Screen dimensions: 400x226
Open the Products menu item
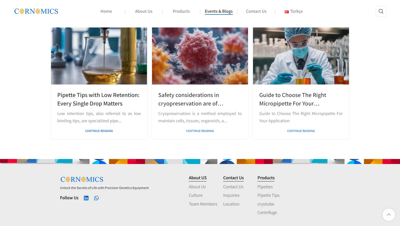pos(181,11)
